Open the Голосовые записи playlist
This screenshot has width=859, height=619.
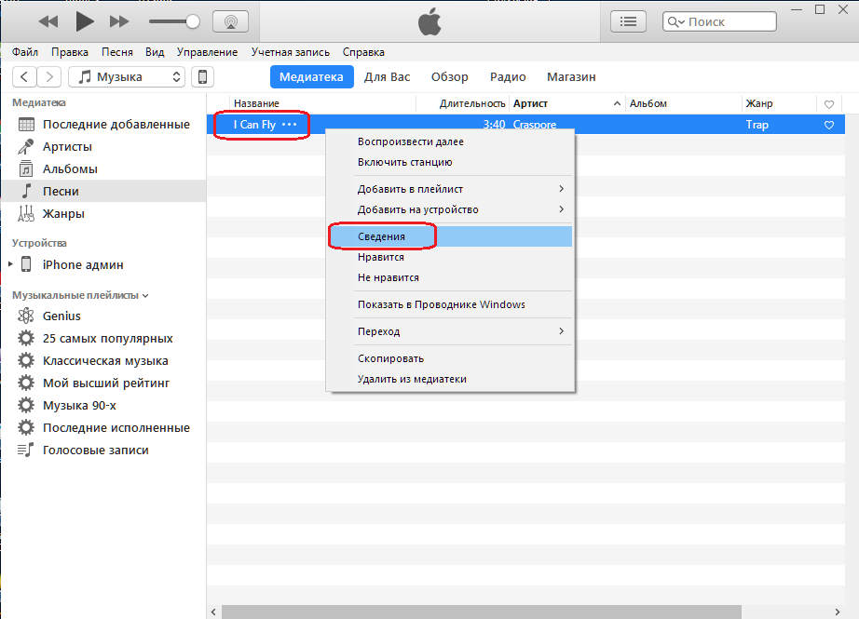[x=103, y=450]
